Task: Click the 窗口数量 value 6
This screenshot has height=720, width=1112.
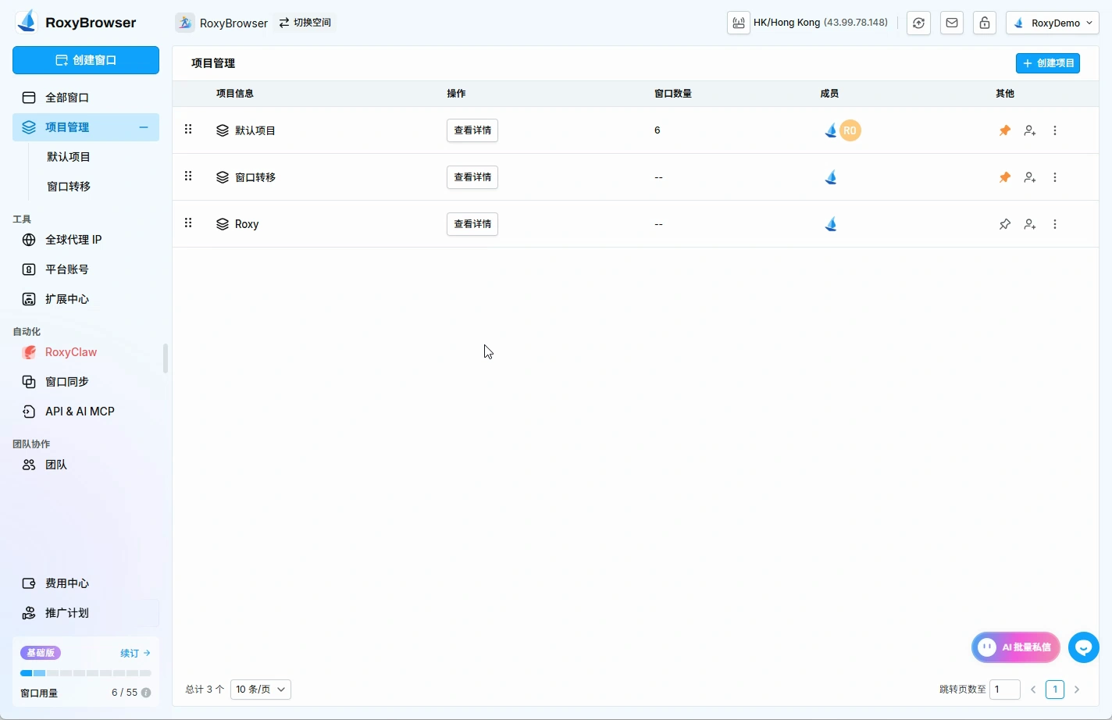Action: click(x=658, y=130)
